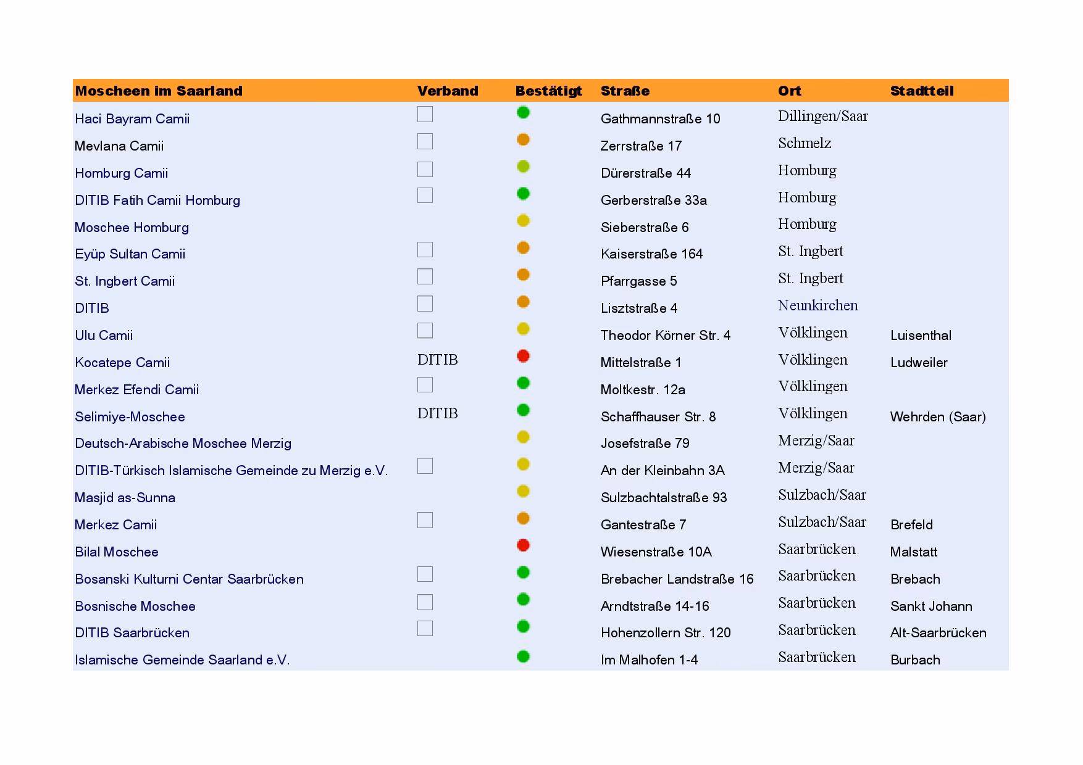Click yellow status dot for Moschee Homburg
The width and height of the screenshot is (1083, 765).
523,220
